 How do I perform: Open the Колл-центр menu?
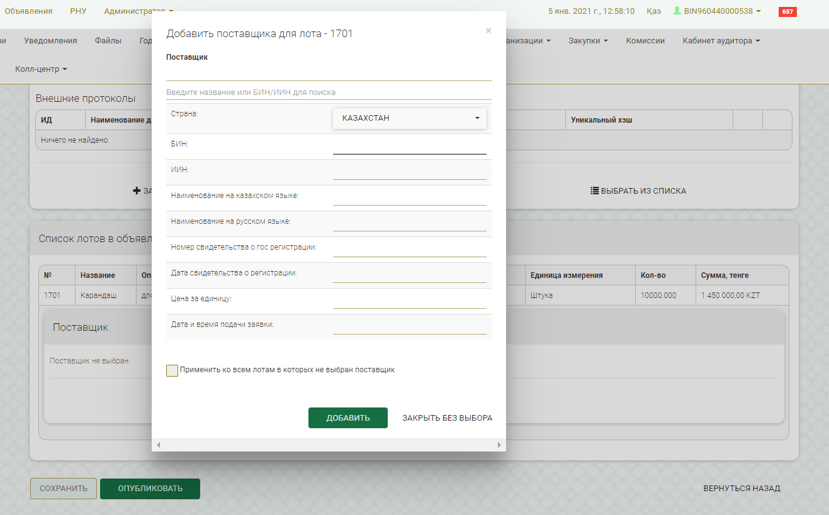[41, 69]
